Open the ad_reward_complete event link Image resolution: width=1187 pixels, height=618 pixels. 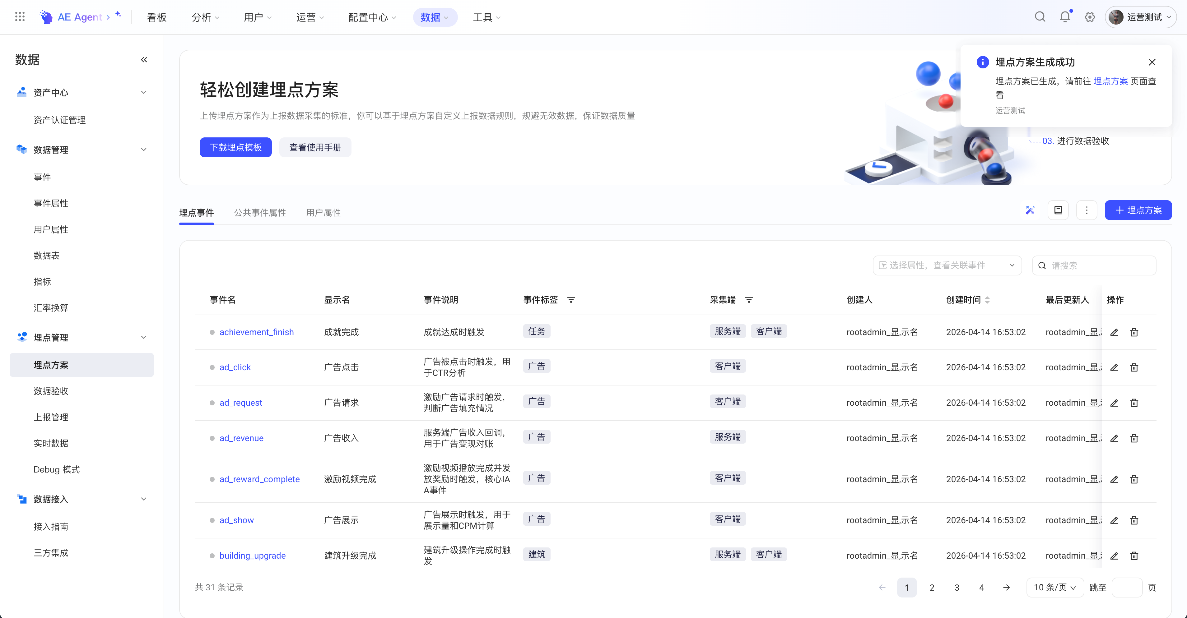point(259,479)
